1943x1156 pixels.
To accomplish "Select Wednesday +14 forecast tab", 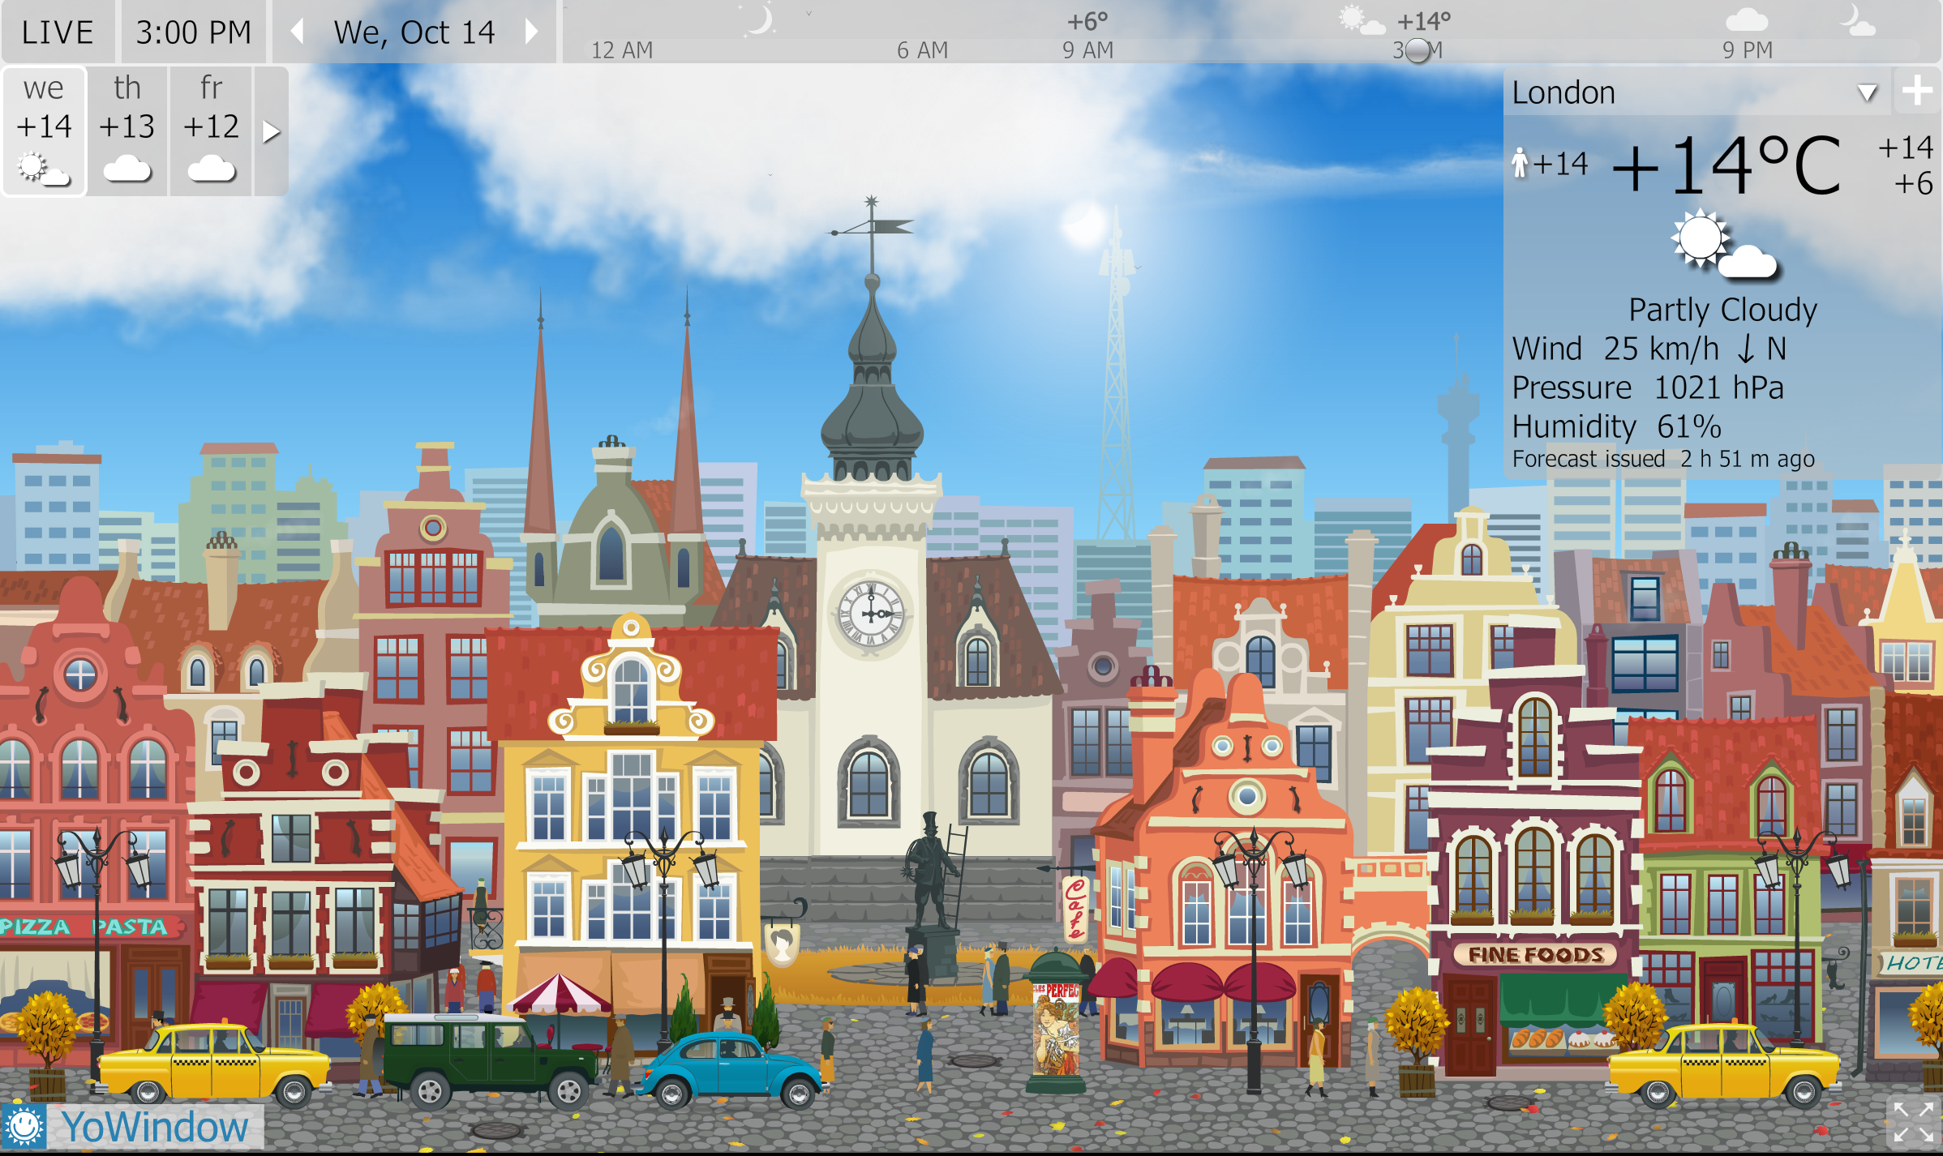I will [44, 131].
